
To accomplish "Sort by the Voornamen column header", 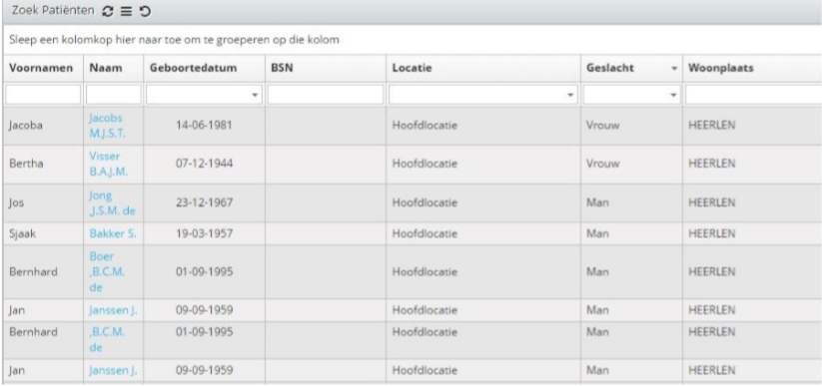I will 41,68.
